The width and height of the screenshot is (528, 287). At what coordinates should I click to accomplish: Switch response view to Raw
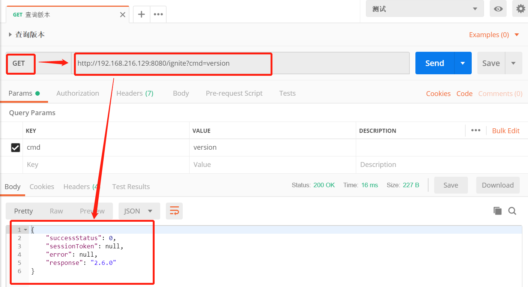click(56, 211)
